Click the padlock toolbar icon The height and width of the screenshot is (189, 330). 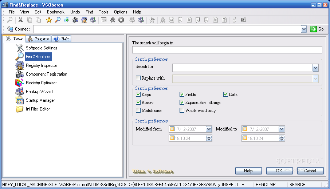(x=234, y=20)
